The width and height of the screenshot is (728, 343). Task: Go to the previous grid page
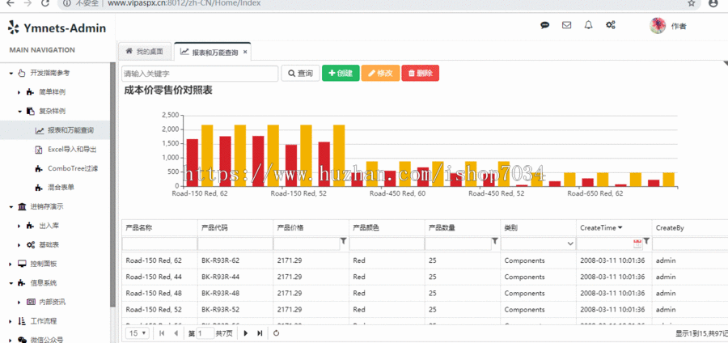pos(176,332)
